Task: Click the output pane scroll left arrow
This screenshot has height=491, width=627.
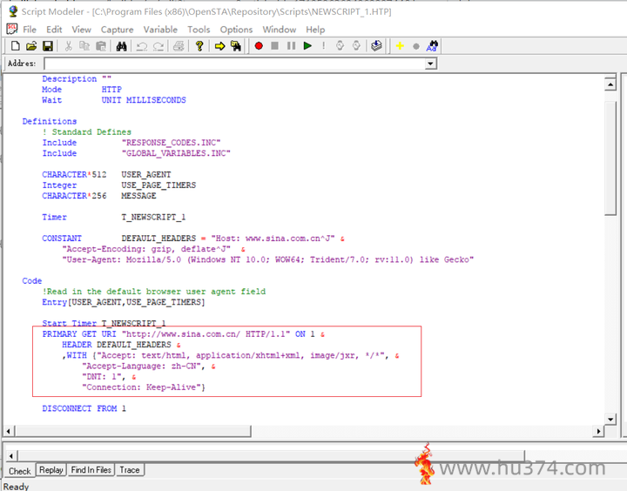Action: [11, 456]
